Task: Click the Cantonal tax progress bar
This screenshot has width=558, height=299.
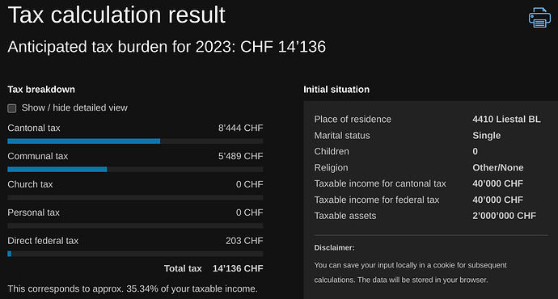Action: coord(135,141)
